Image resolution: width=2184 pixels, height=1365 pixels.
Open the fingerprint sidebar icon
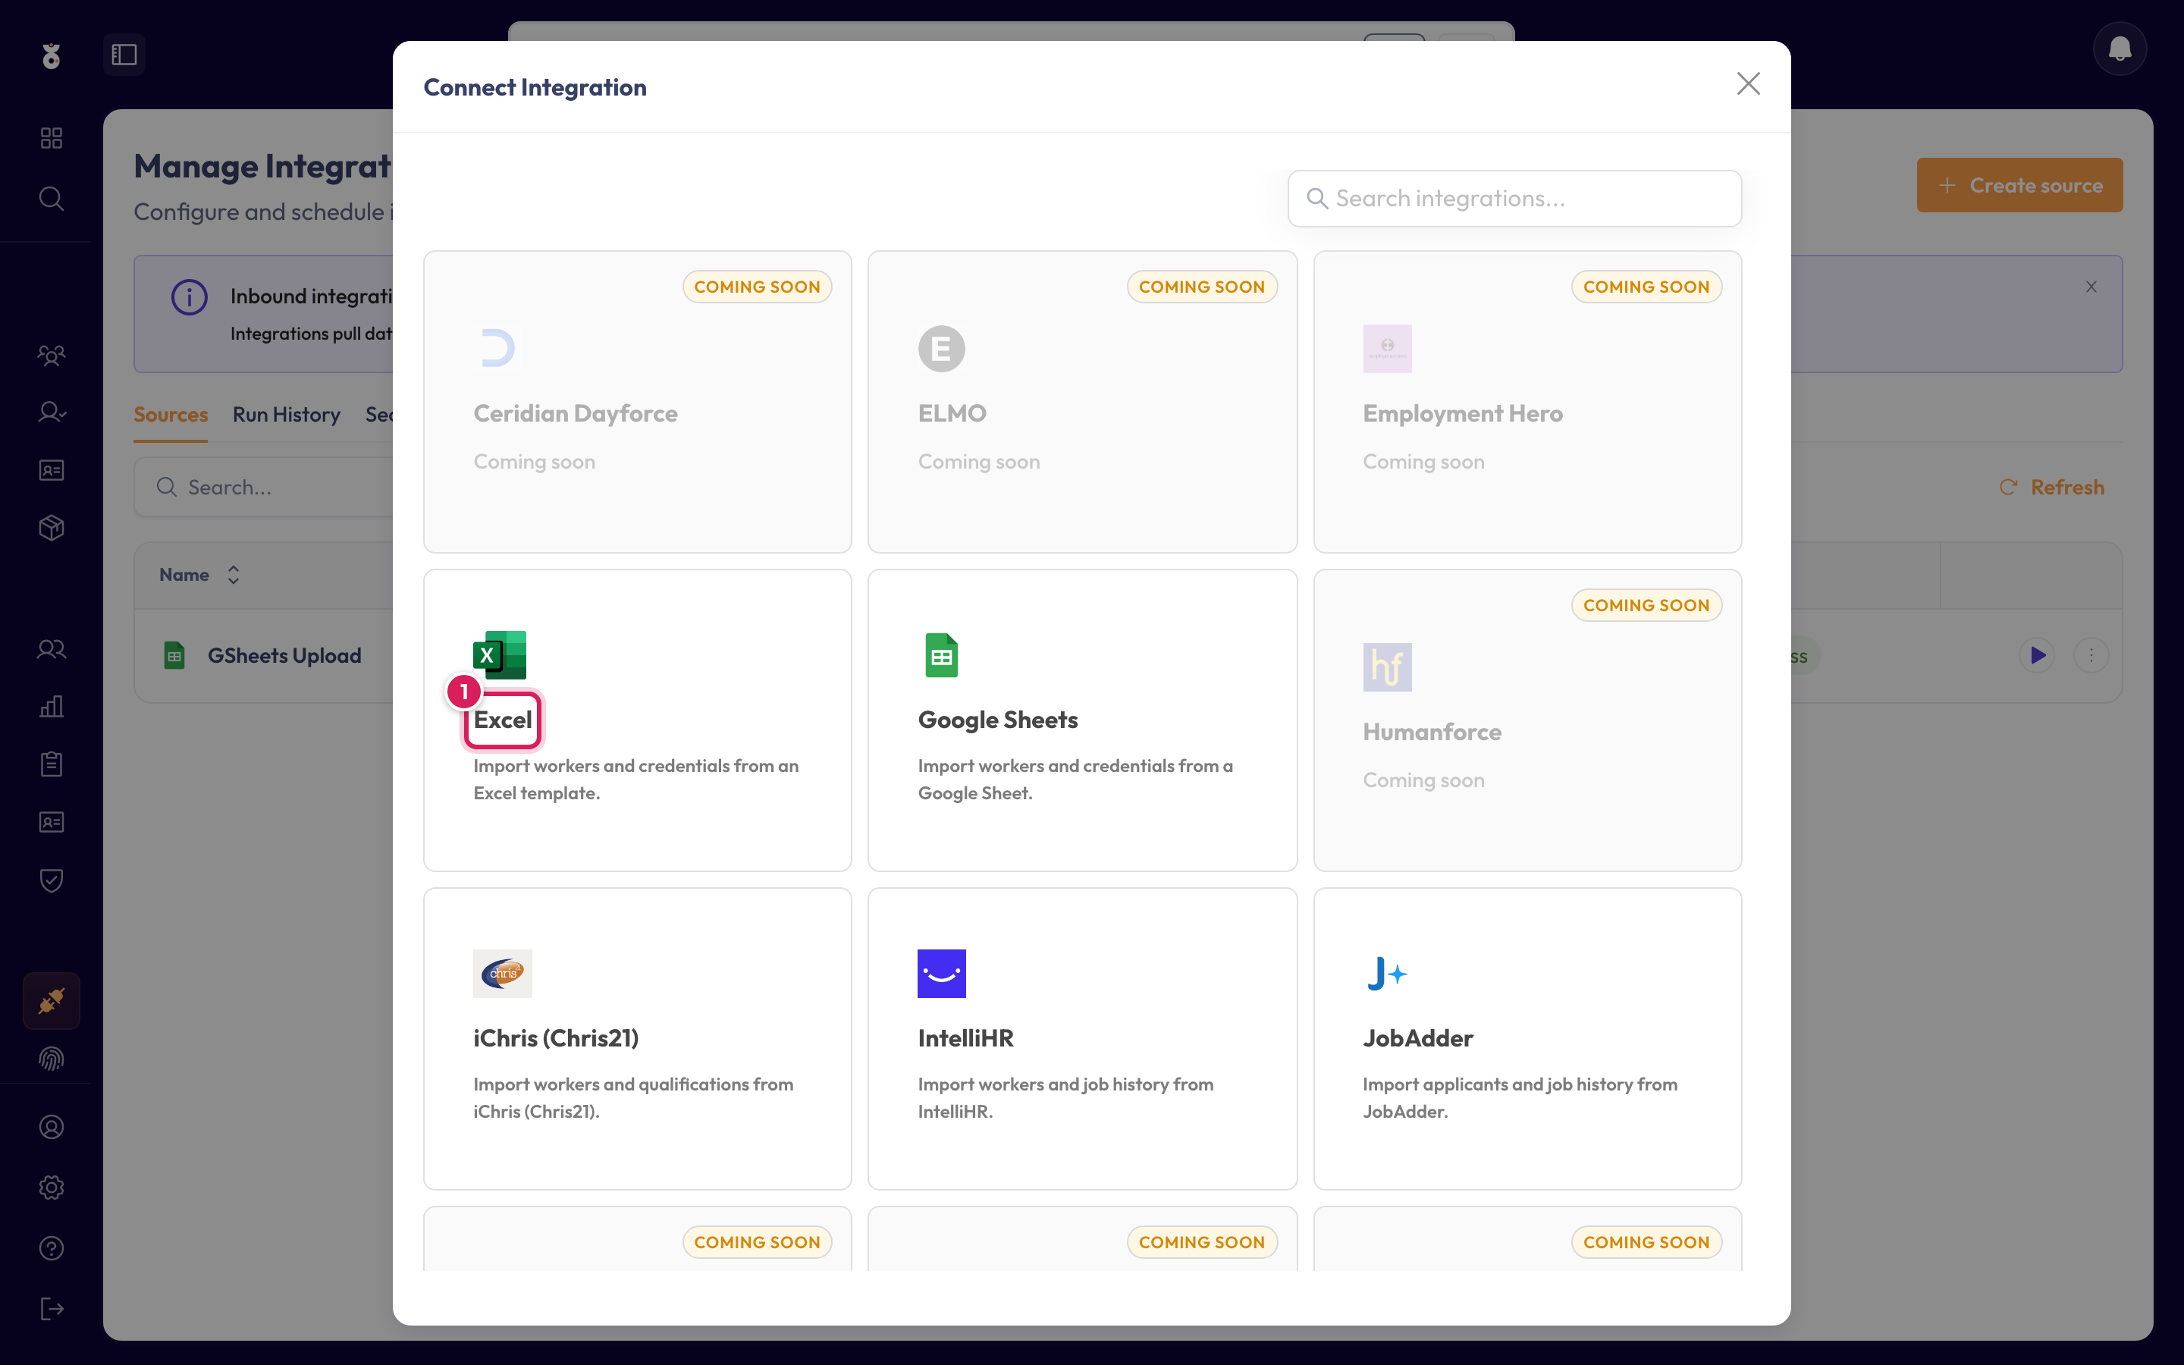52,1058
